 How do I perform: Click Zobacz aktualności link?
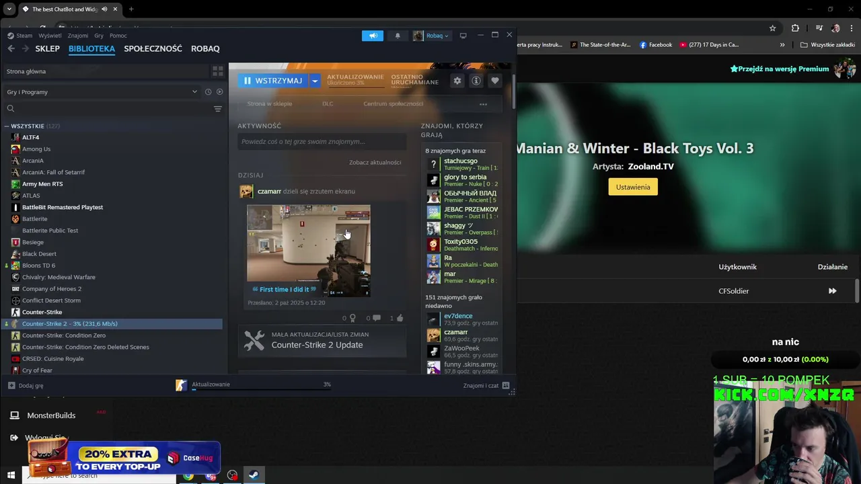375,163
